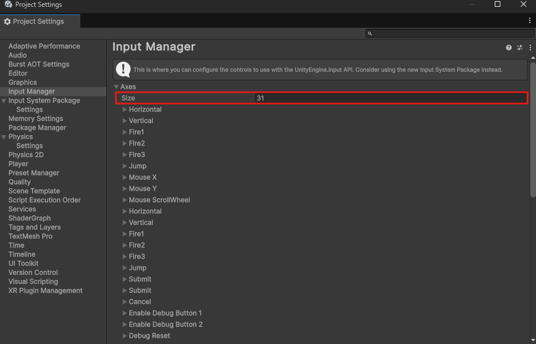Click the gear icon on Project Settings tab
This screenshot has width=536, height=344.
coord(7,21)
